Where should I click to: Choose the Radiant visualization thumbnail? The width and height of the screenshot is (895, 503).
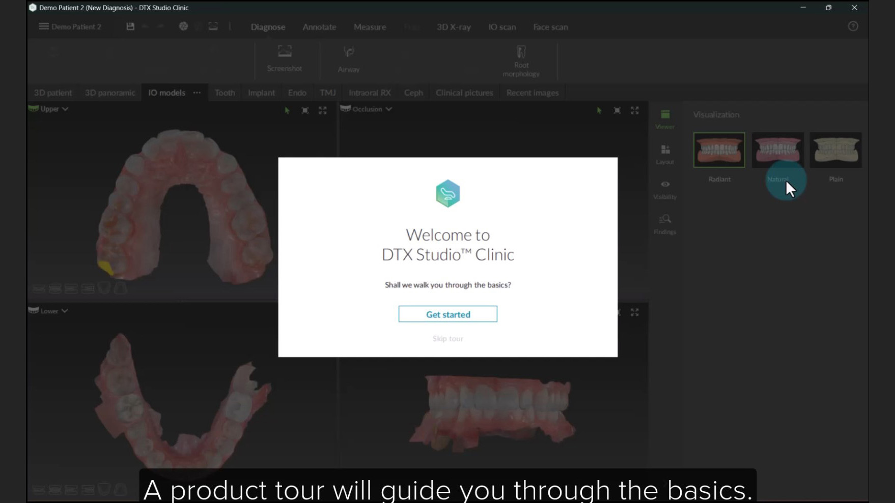[719, 150]
